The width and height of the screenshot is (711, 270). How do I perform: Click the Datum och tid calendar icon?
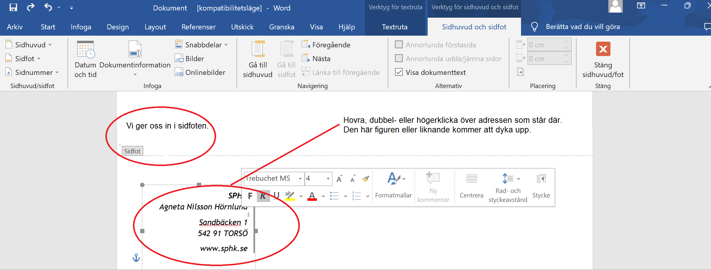point(86,49)
